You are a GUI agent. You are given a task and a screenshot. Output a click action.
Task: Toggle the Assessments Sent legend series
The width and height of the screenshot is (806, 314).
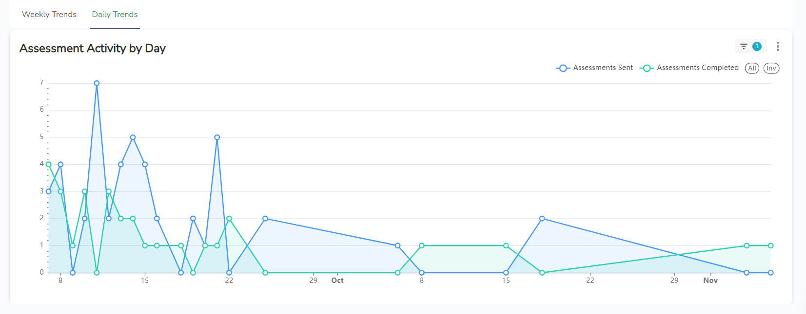[603, 68]
